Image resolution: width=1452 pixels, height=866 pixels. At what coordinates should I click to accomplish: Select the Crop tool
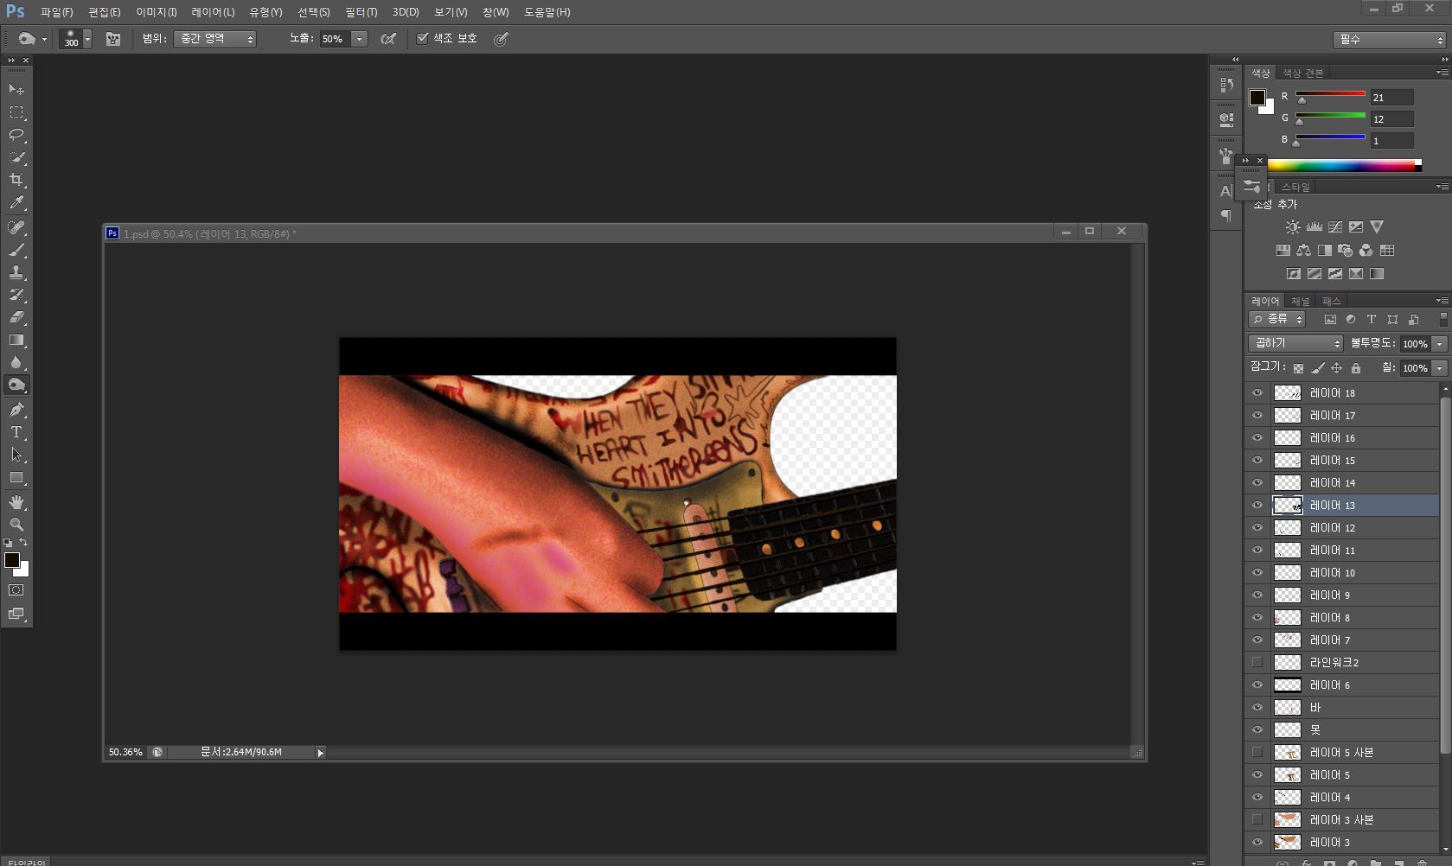click(16, 180)
